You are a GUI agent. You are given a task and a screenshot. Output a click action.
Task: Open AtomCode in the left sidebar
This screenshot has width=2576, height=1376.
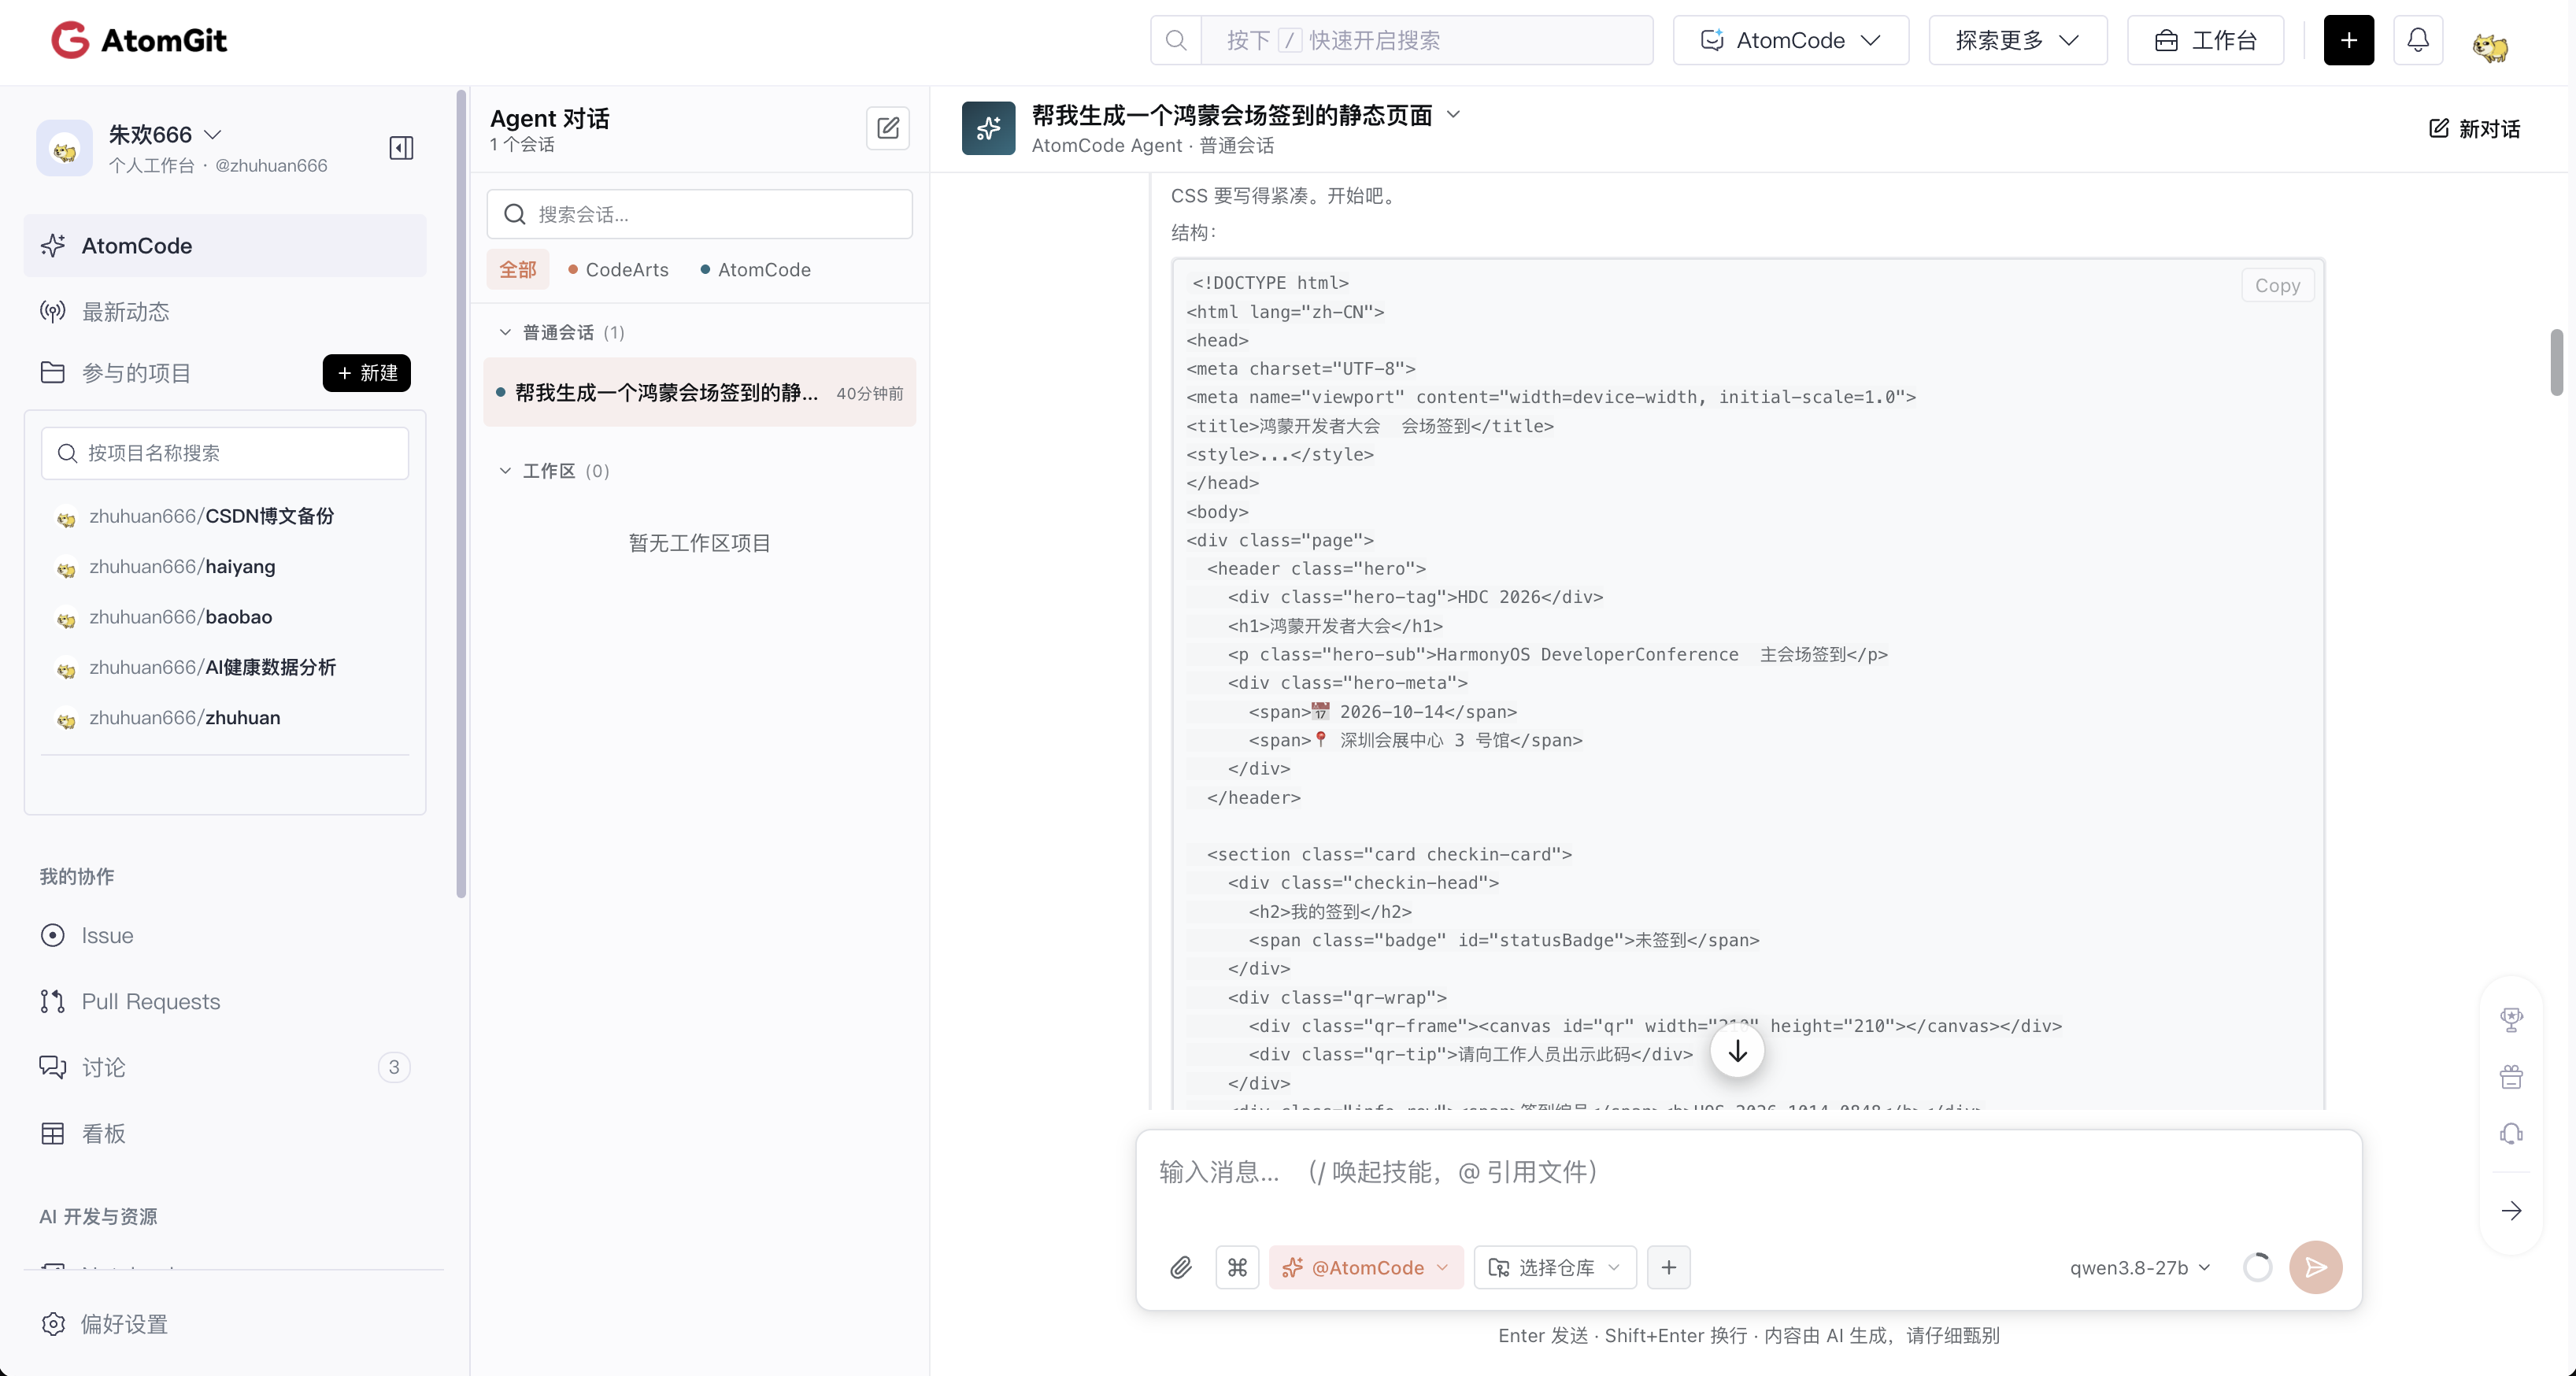pos(225,245)
